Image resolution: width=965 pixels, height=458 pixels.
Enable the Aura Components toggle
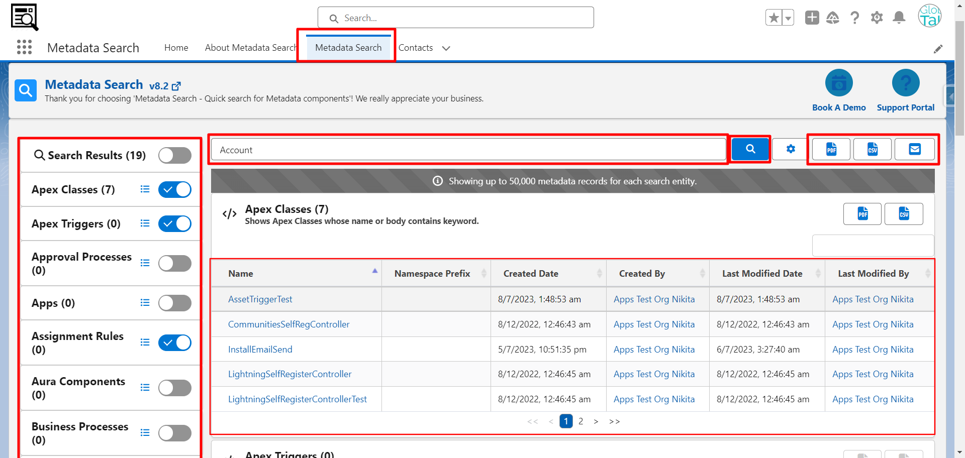click(x=175, y=388)
